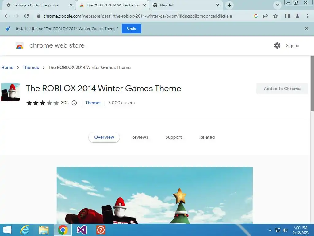Open the web store settings gear
This screenshot has width=314, height=236.
[277, 45]
